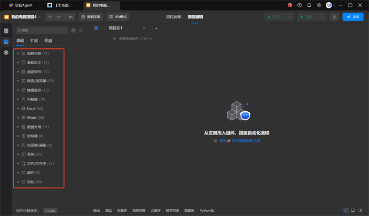
Task: Open the gift icon in title bar
Action: click(x=290, y=5)
